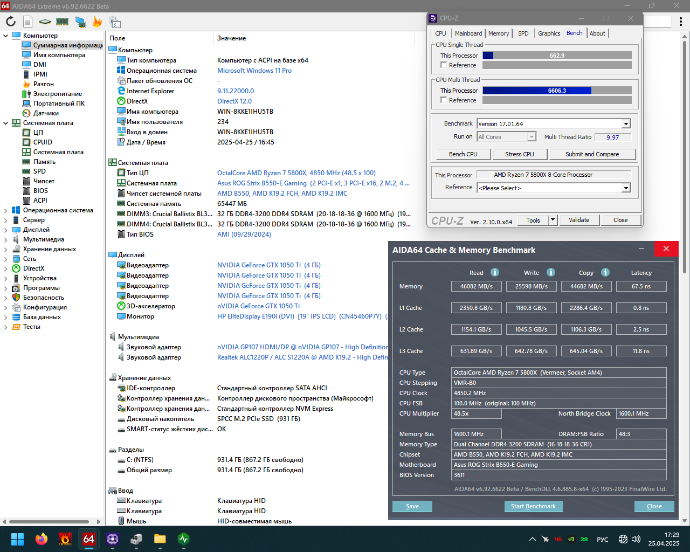The width and height of the screenshot is (690, 552).
Task: Open the Reference processor dropdown in CPU-Z
Action: coord(626,188)
